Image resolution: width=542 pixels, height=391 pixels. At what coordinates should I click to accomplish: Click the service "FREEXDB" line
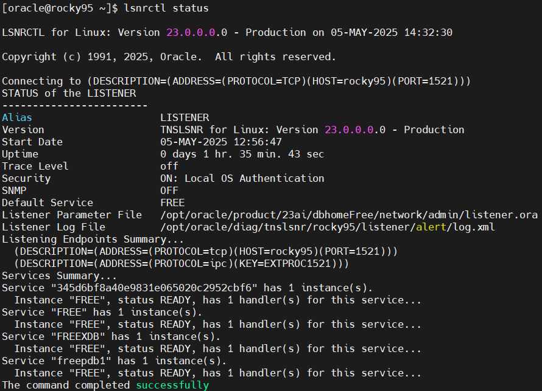(x=111, y=336)
